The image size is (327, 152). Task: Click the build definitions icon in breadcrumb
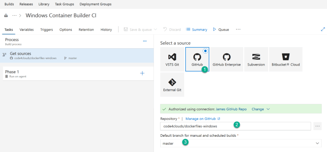(x=6, y=15)
